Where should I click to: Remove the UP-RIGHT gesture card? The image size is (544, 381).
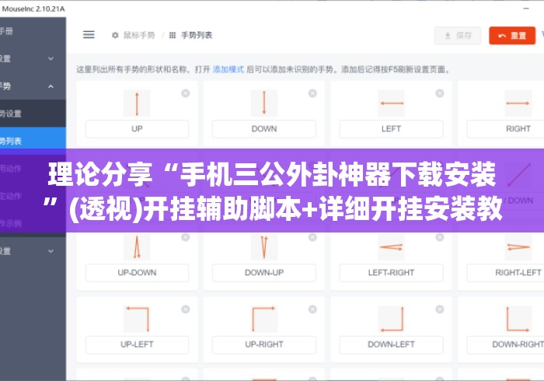(312, 309)
